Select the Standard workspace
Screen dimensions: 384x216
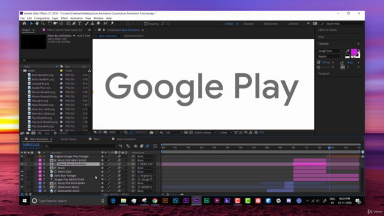[x=248, y=24]
